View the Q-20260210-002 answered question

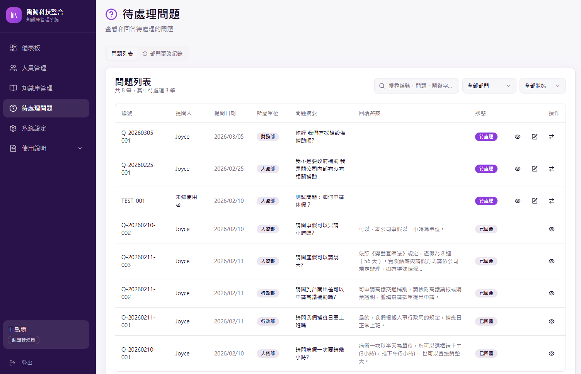pos(552,229)
